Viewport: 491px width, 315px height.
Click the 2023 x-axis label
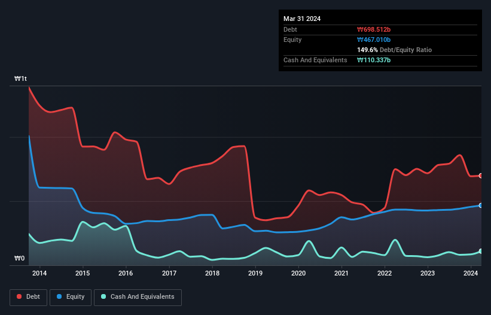(x=428, y=273)
